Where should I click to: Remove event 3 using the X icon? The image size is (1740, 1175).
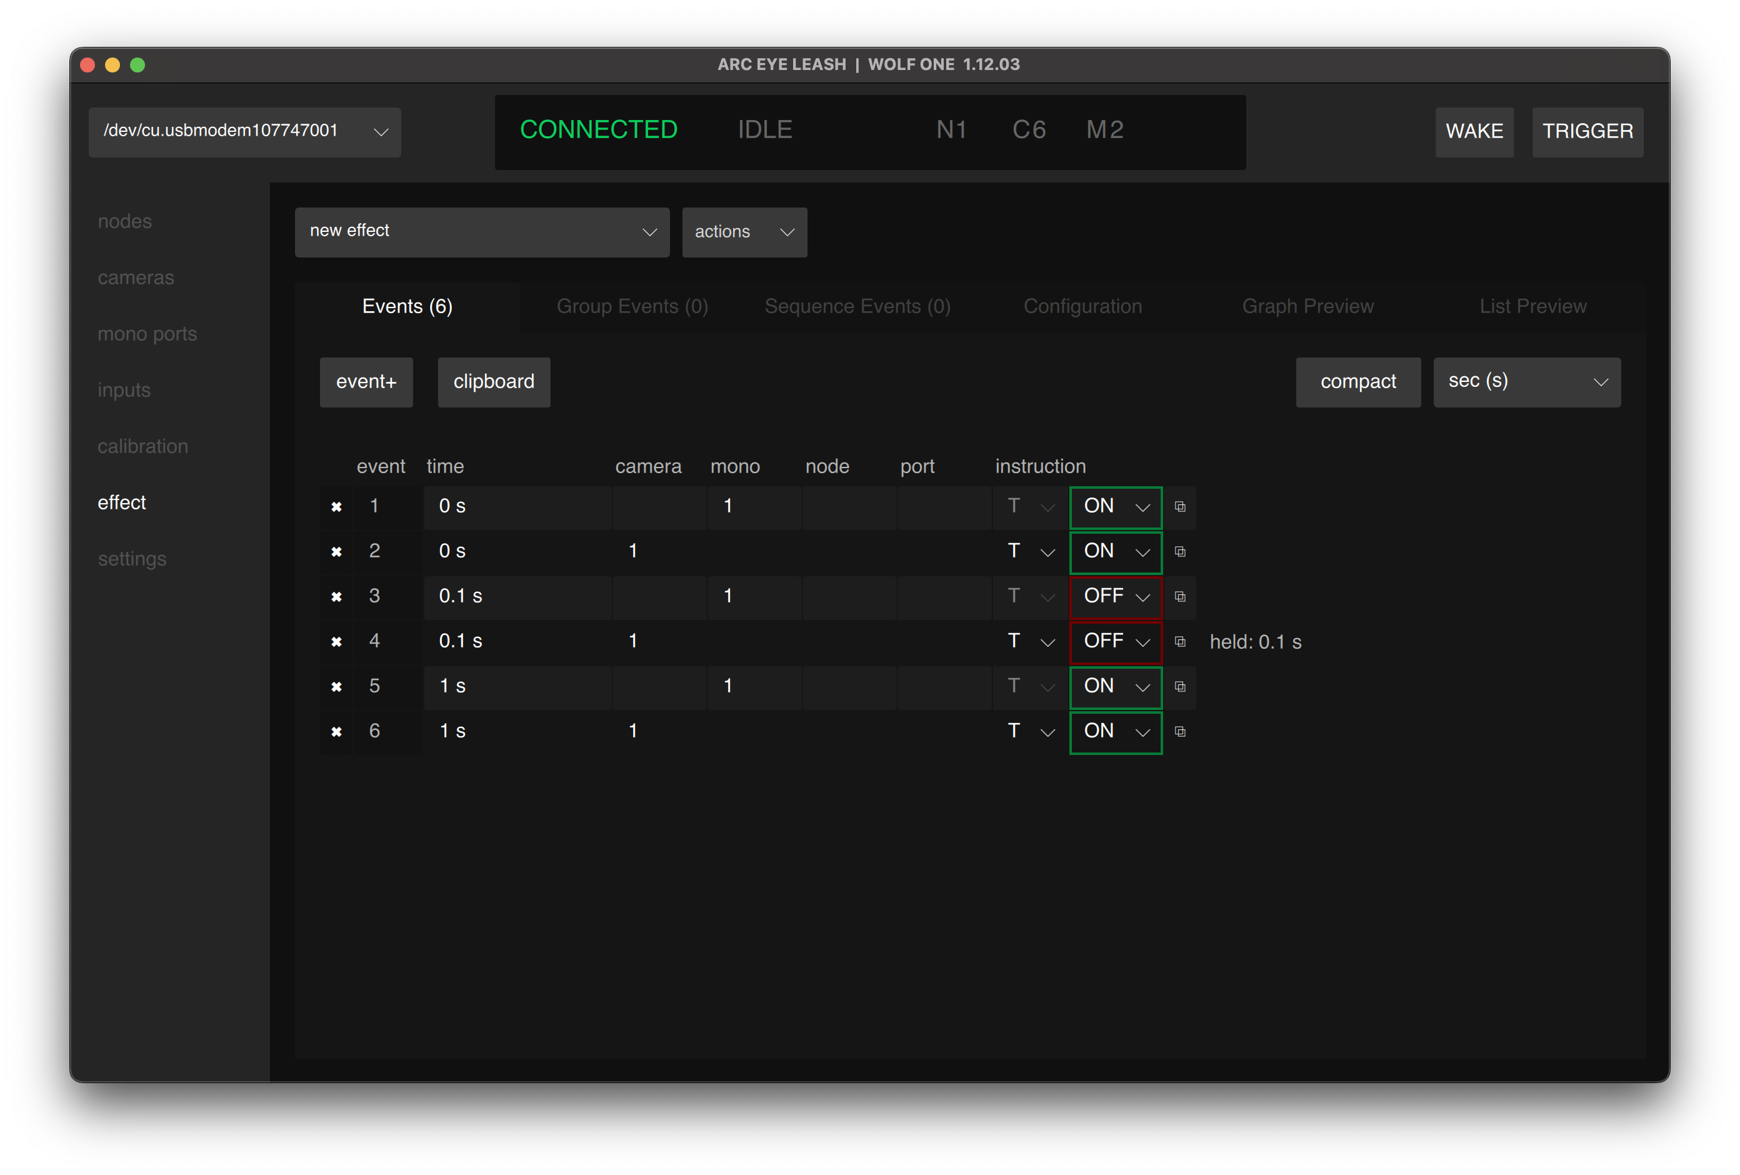tap(336, 597)
